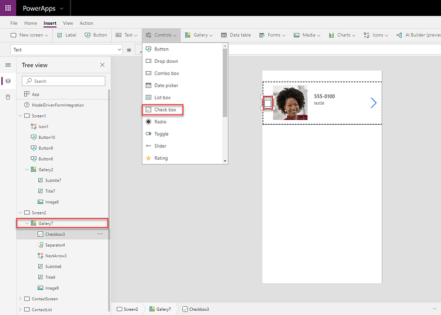Close the Tree view panel
This screenshot has height=315, width=441.
(102, 65)
